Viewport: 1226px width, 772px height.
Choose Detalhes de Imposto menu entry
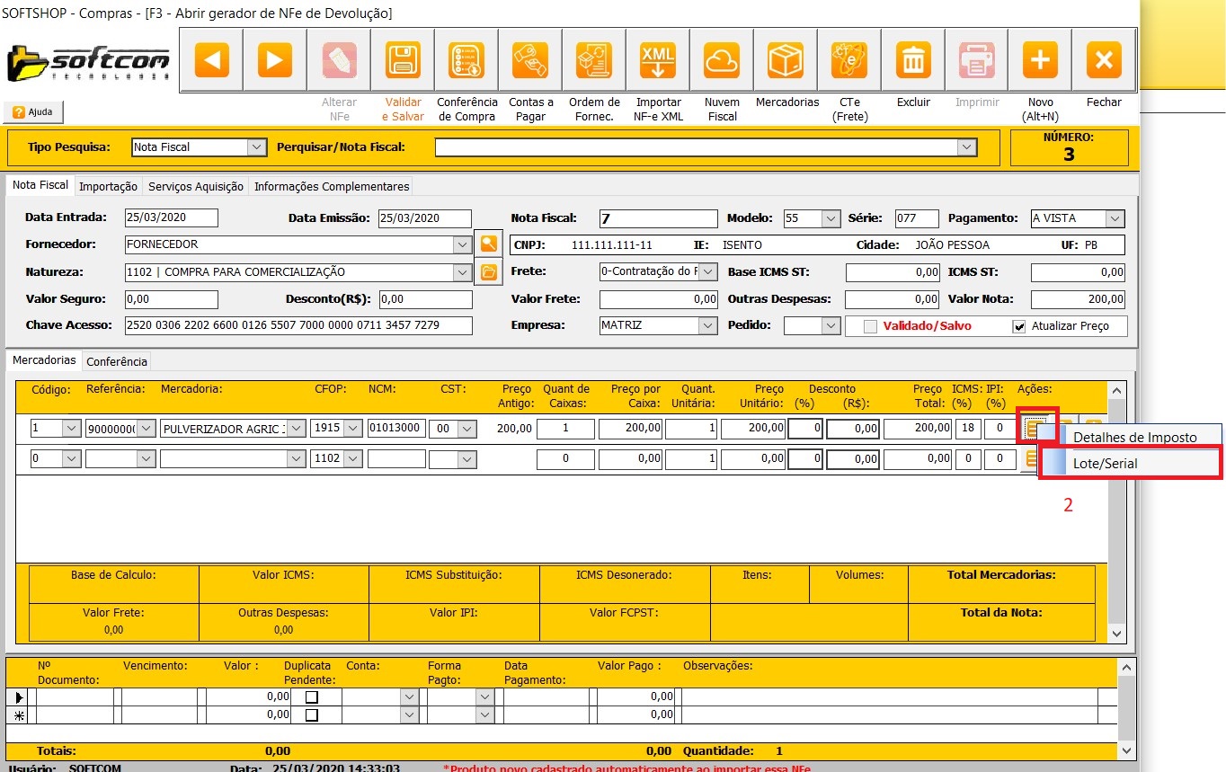pos(1134,437)
